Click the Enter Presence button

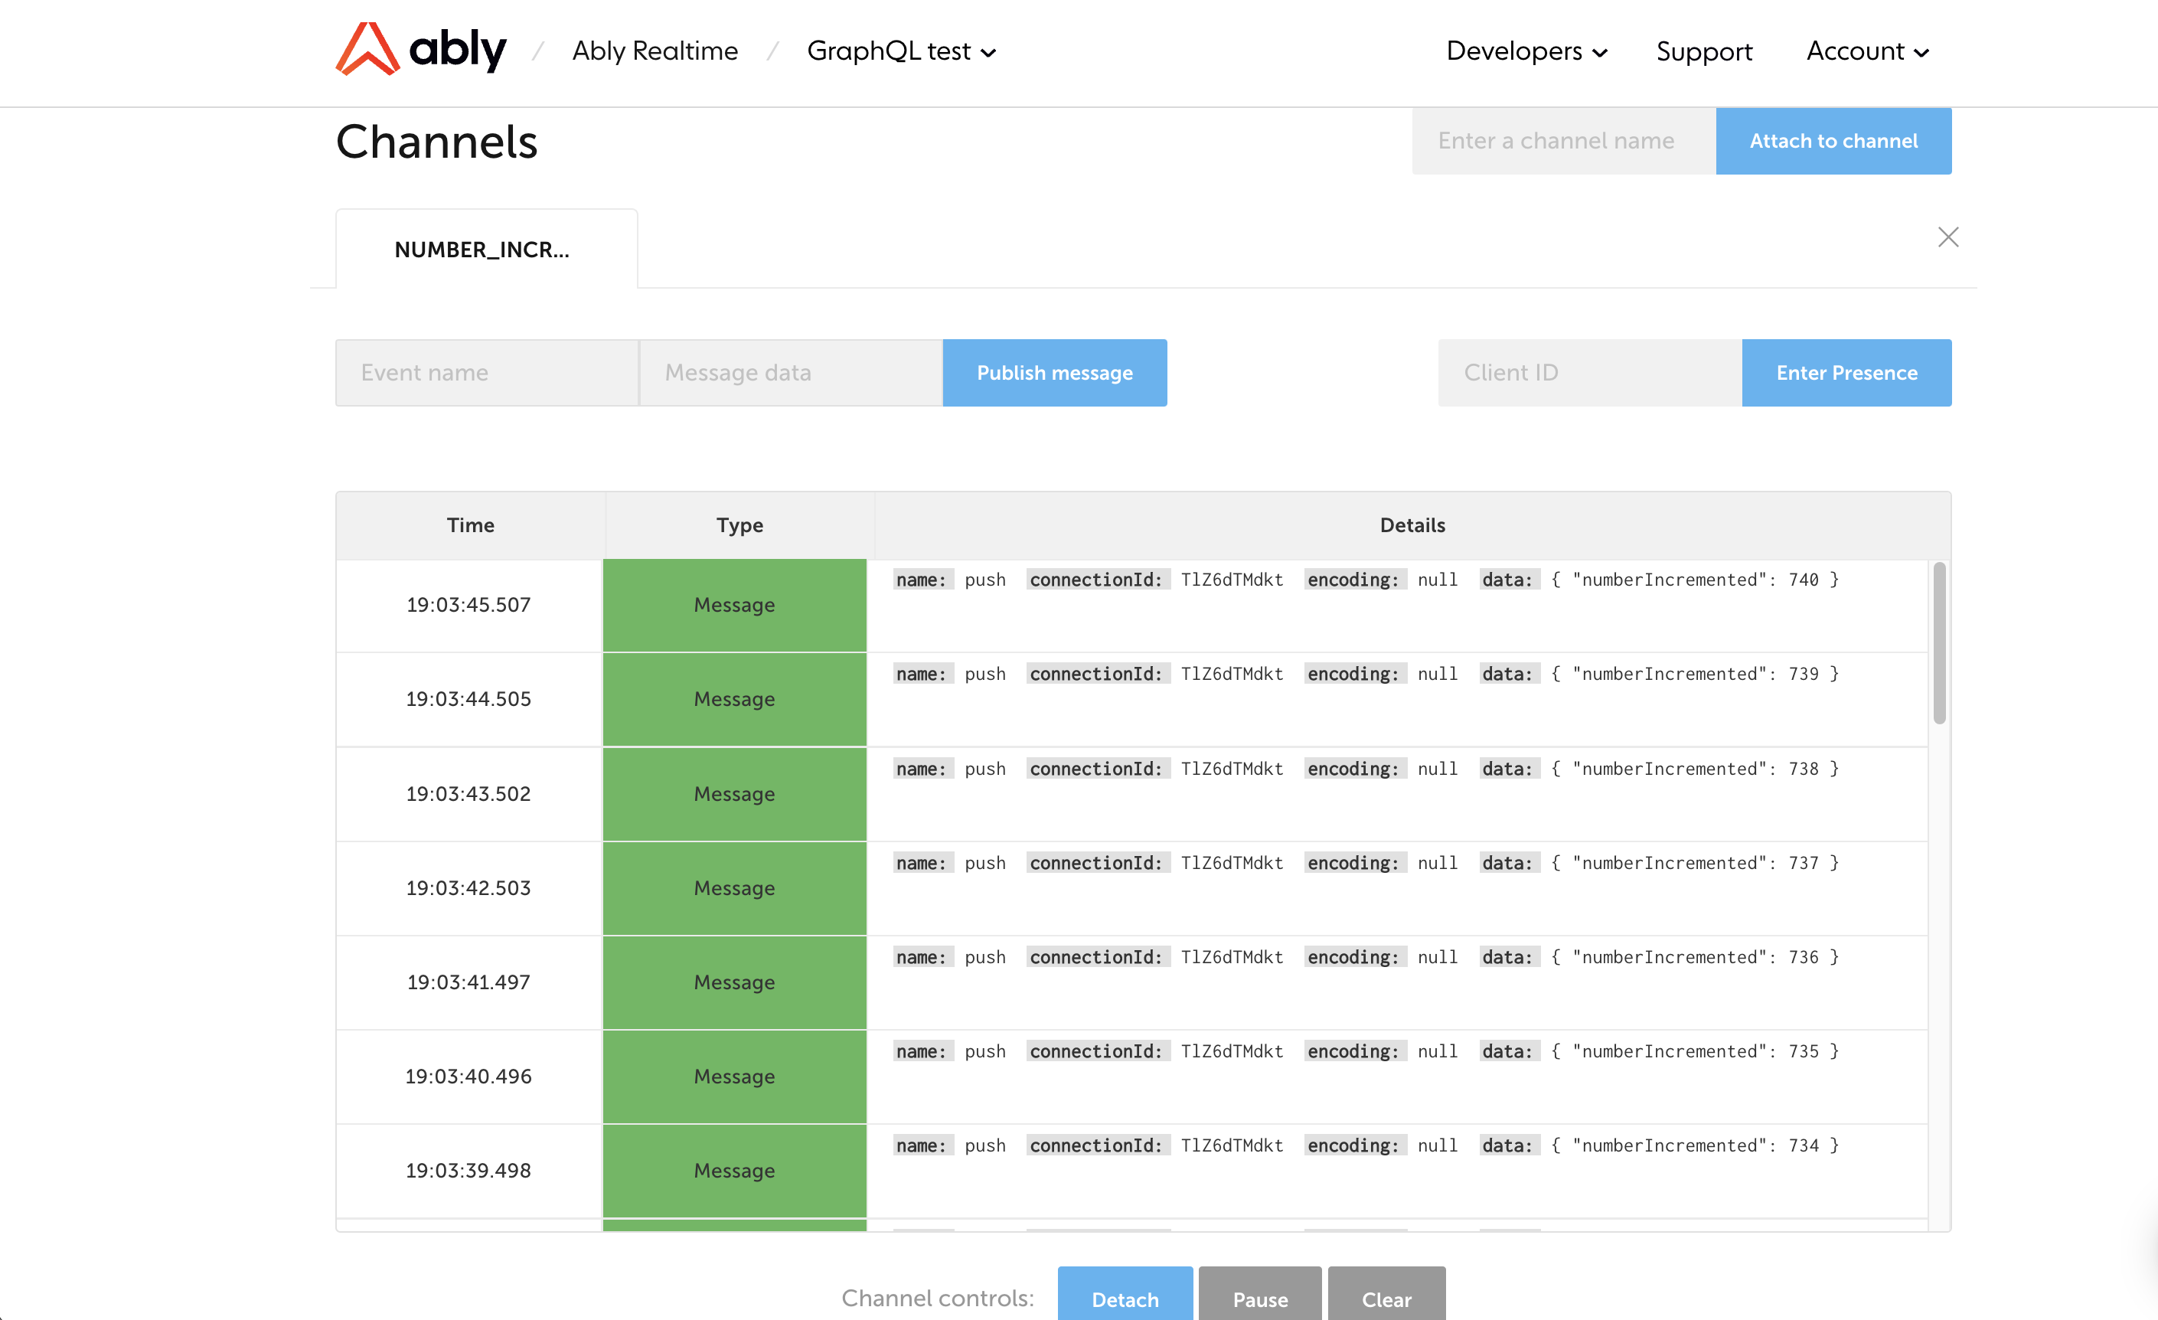click(1846, 371)
